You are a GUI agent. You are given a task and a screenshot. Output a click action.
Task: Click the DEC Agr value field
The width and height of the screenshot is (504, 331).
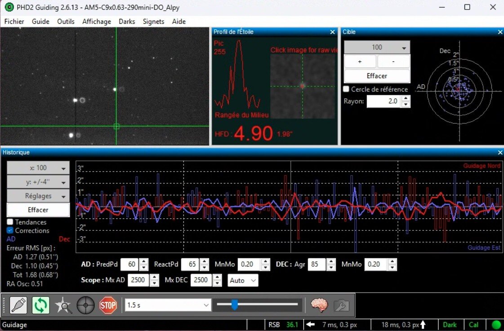coord(317,264)
